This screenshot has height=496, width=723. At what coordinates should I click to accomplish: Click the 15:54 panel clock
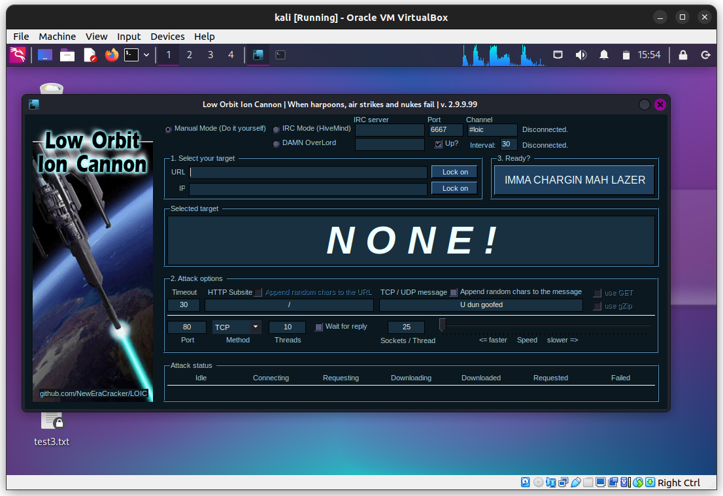click(x=648, y=55)
